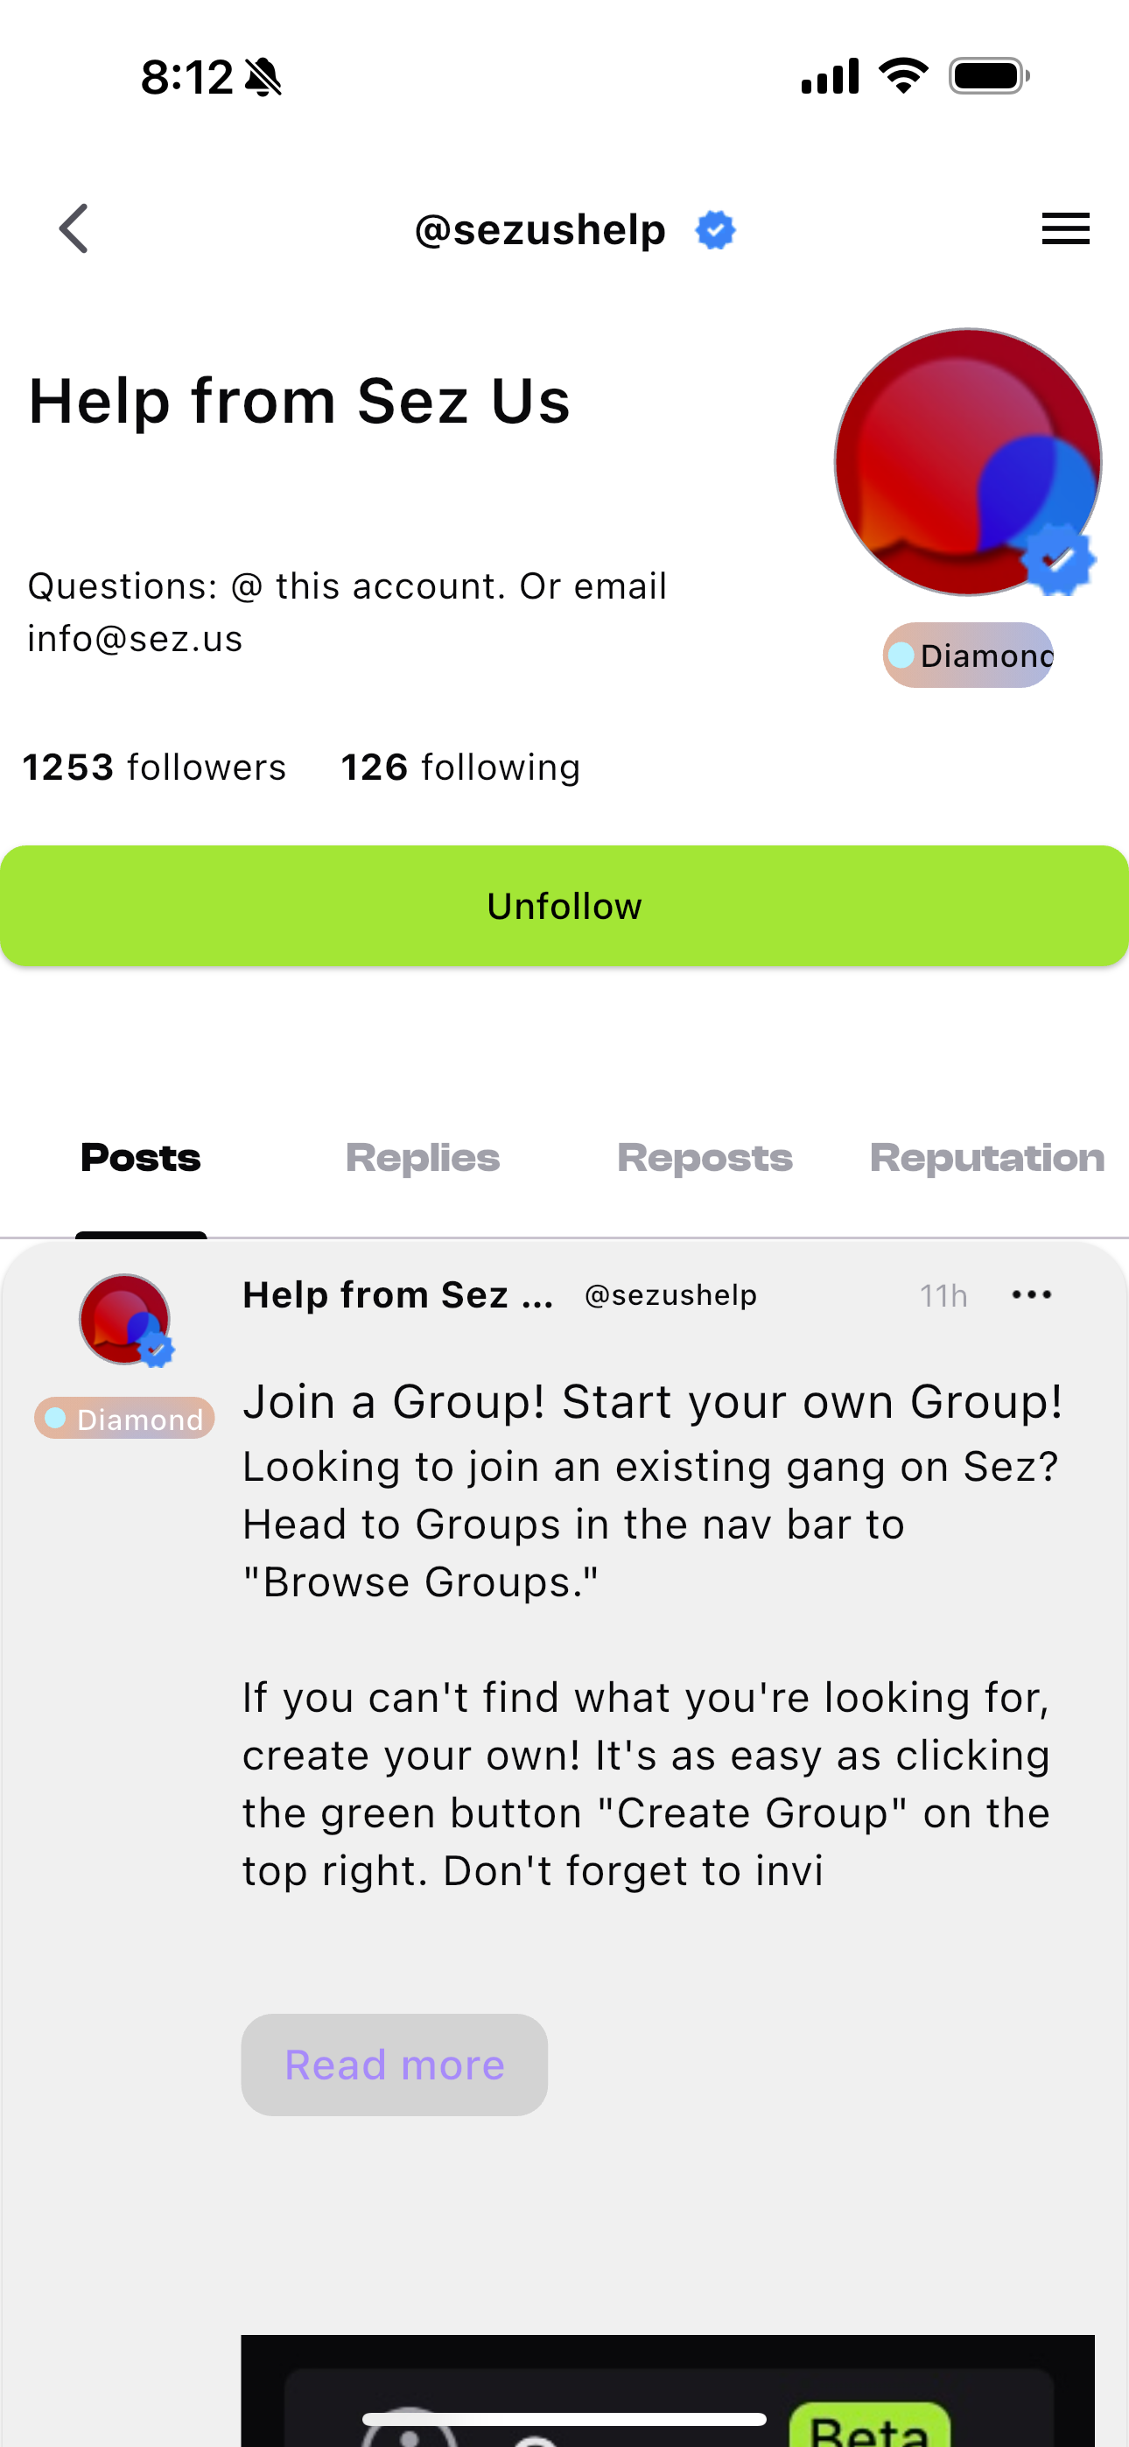Toggle the Unfollow button
1129x2447 pixels.
coord(564,906)
